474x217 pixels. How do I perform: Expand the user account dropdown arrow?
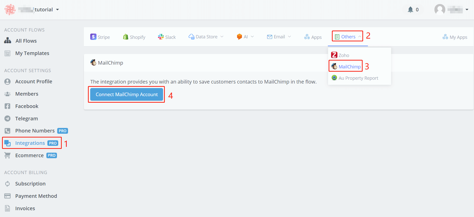(467, 10)
